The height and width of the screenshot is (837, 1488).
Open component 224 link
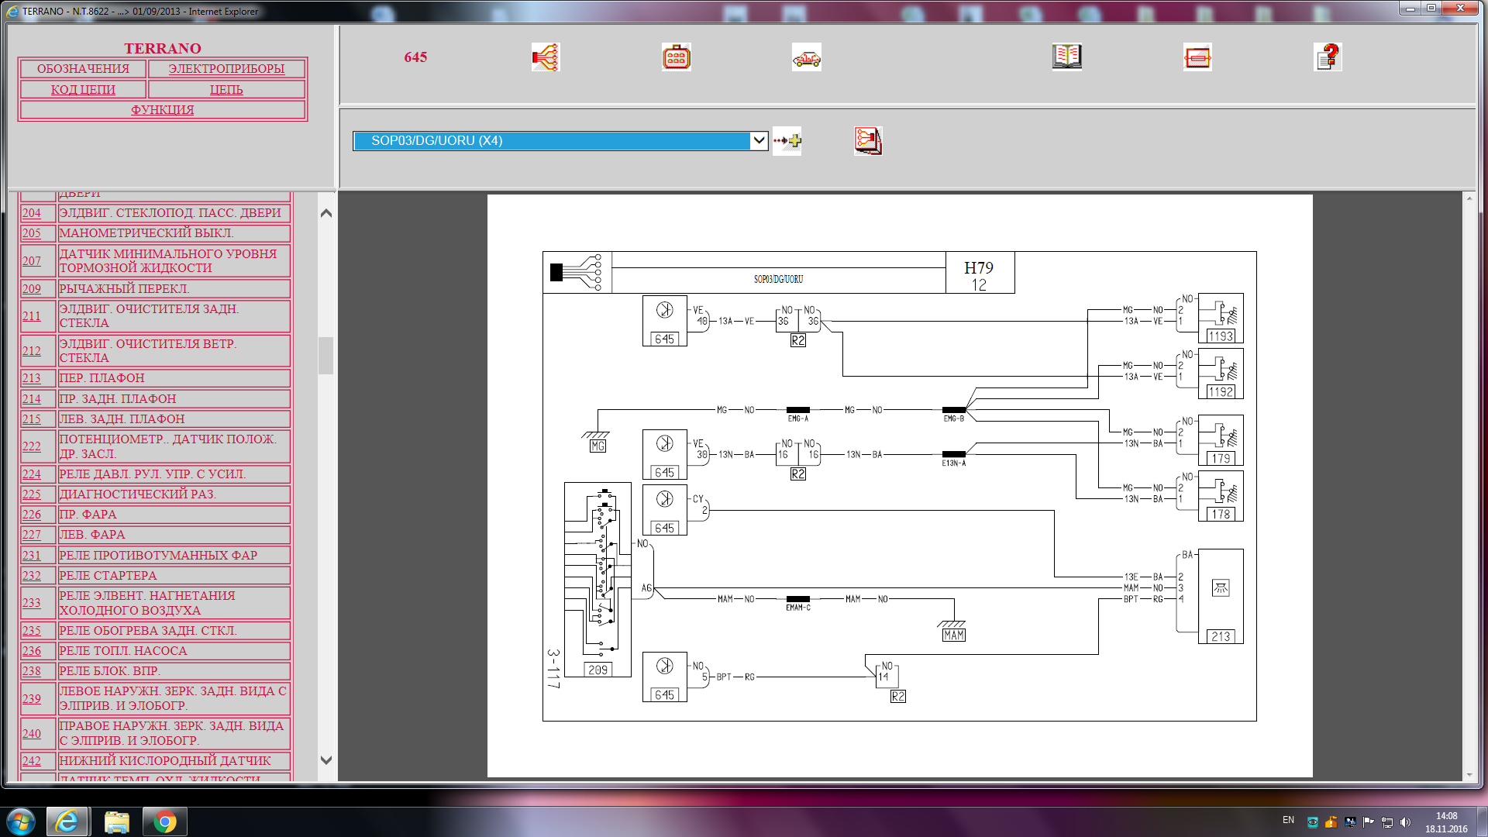(x=32, y=474)
